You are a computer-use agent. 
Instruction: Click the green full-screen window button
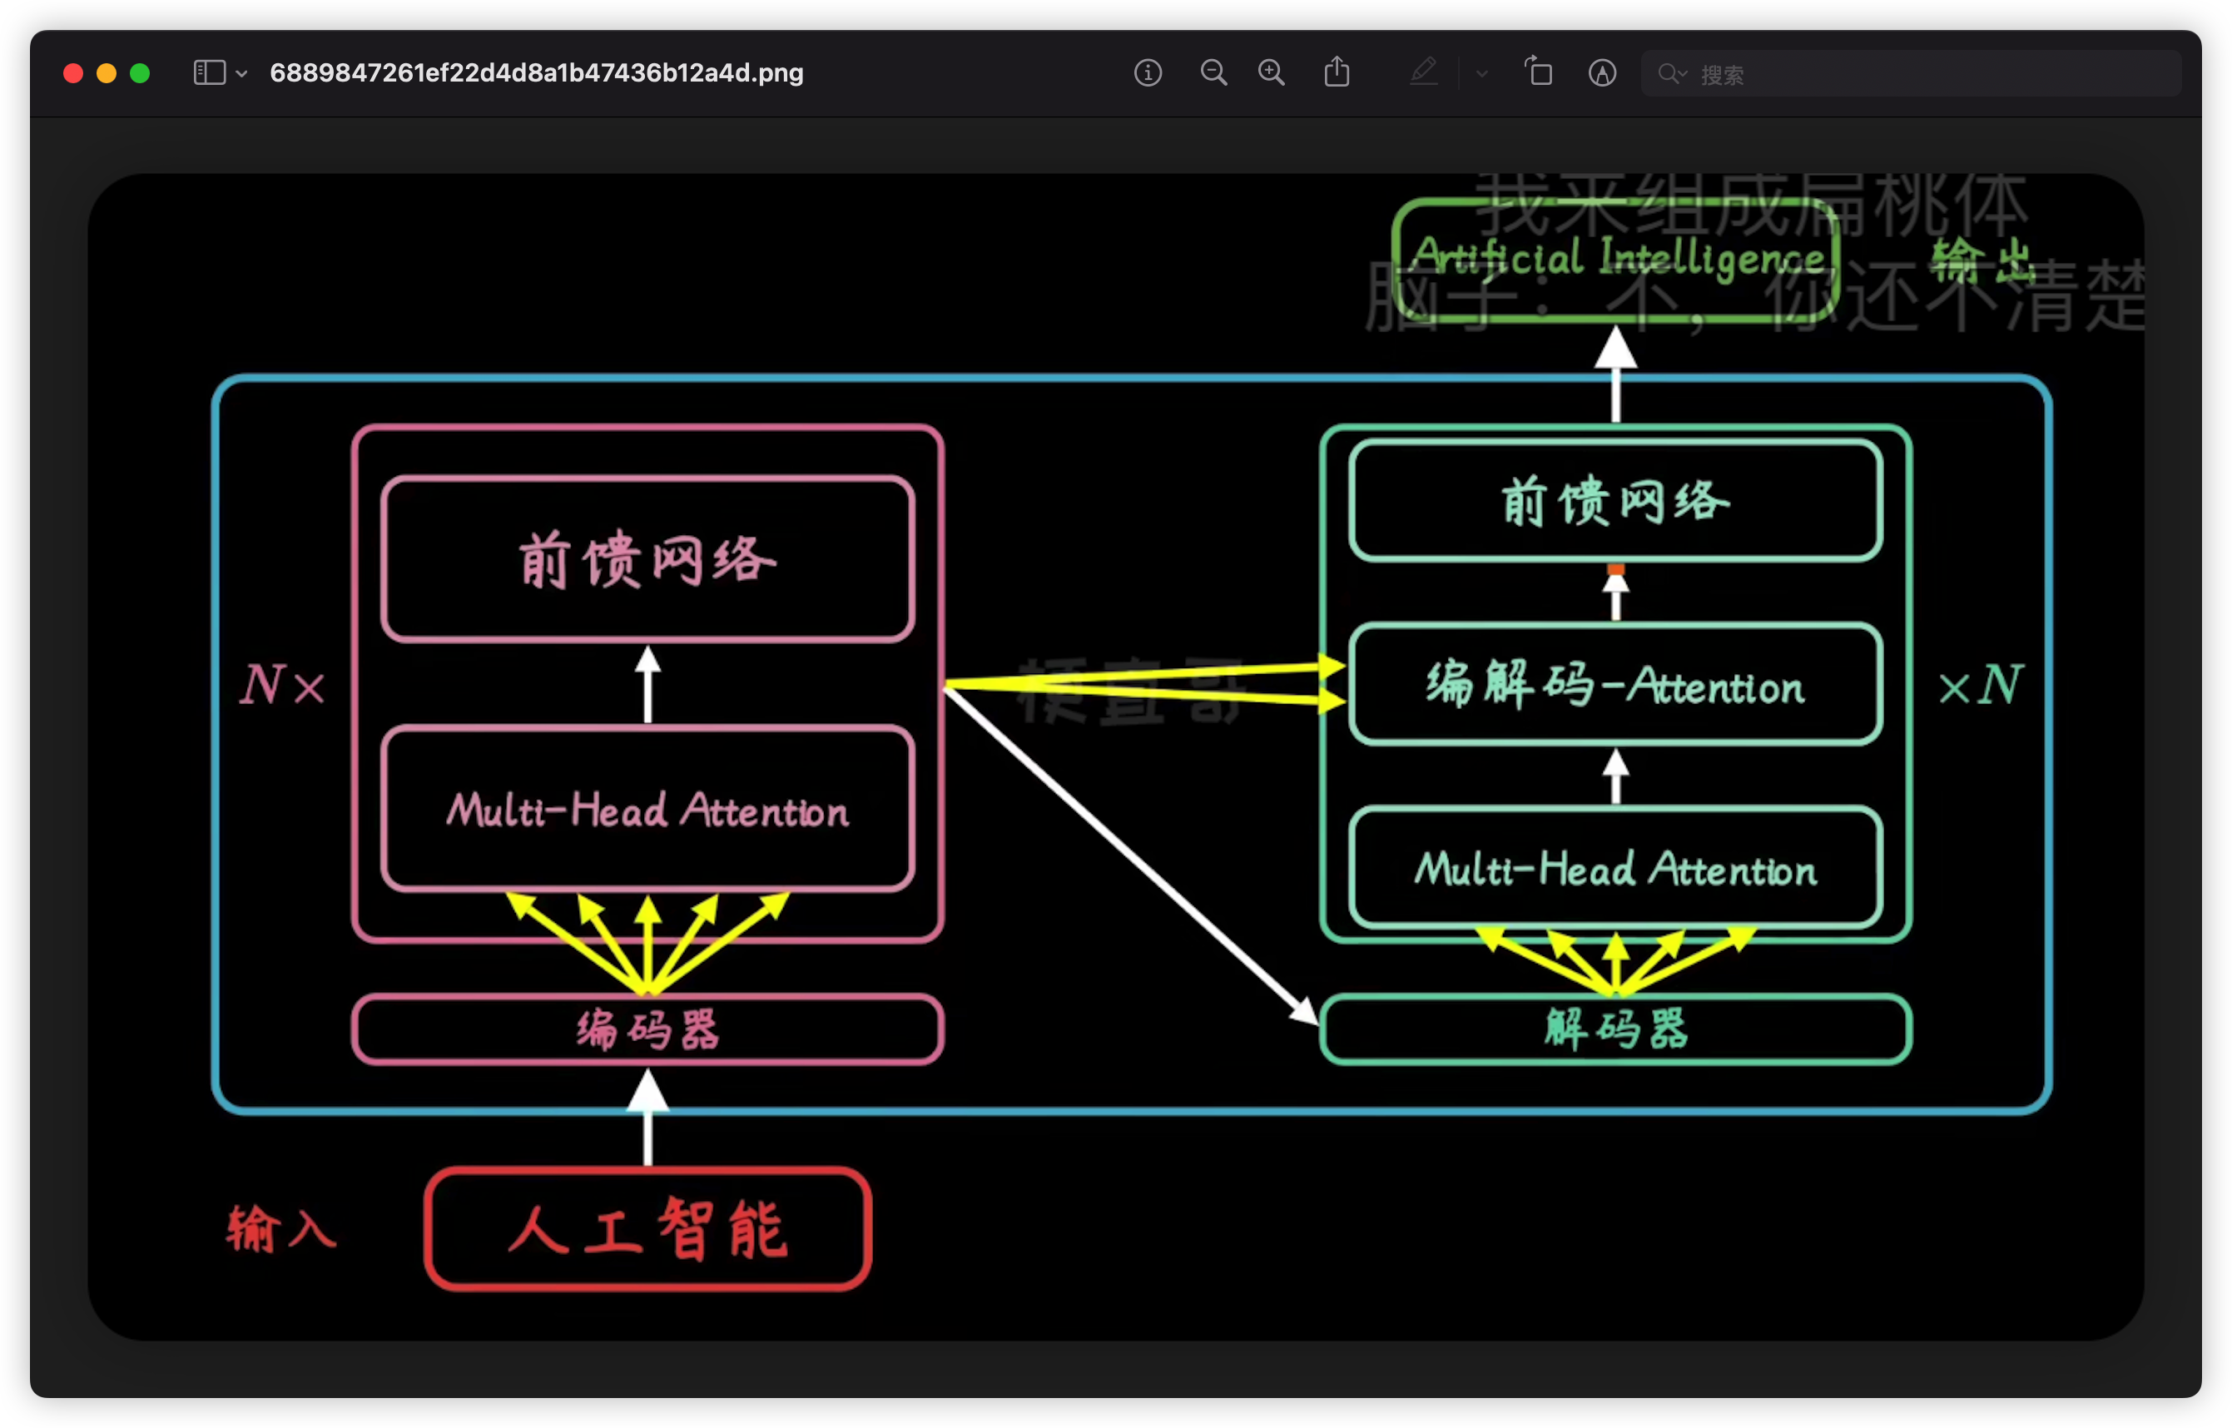tap(140, 73)
